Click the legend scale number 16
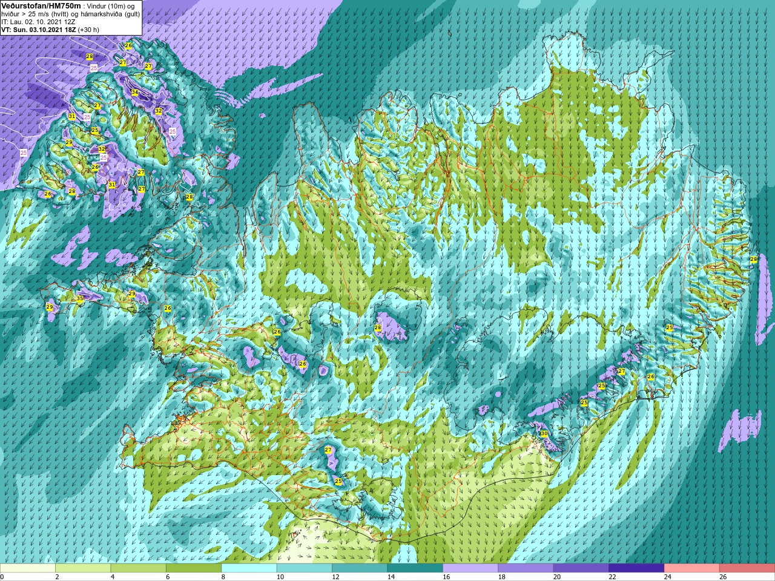The width and height of the screenshot is (775, 581). coord(447,577)
